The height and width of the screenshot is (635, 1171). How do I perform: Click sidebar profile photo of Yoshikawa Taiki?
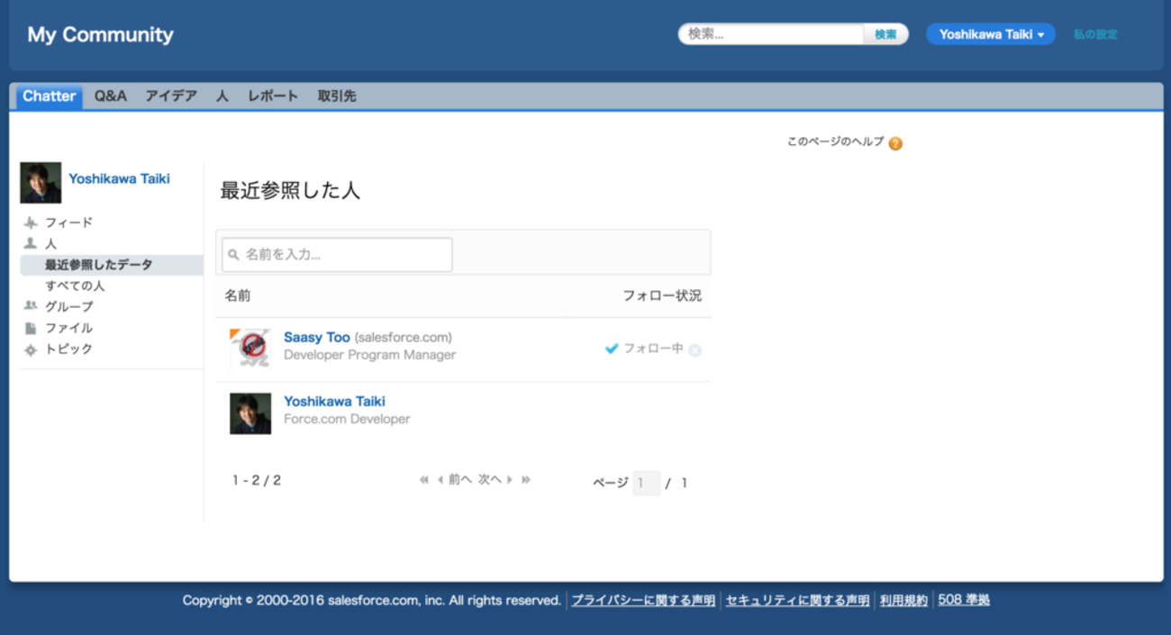(41, 183)
